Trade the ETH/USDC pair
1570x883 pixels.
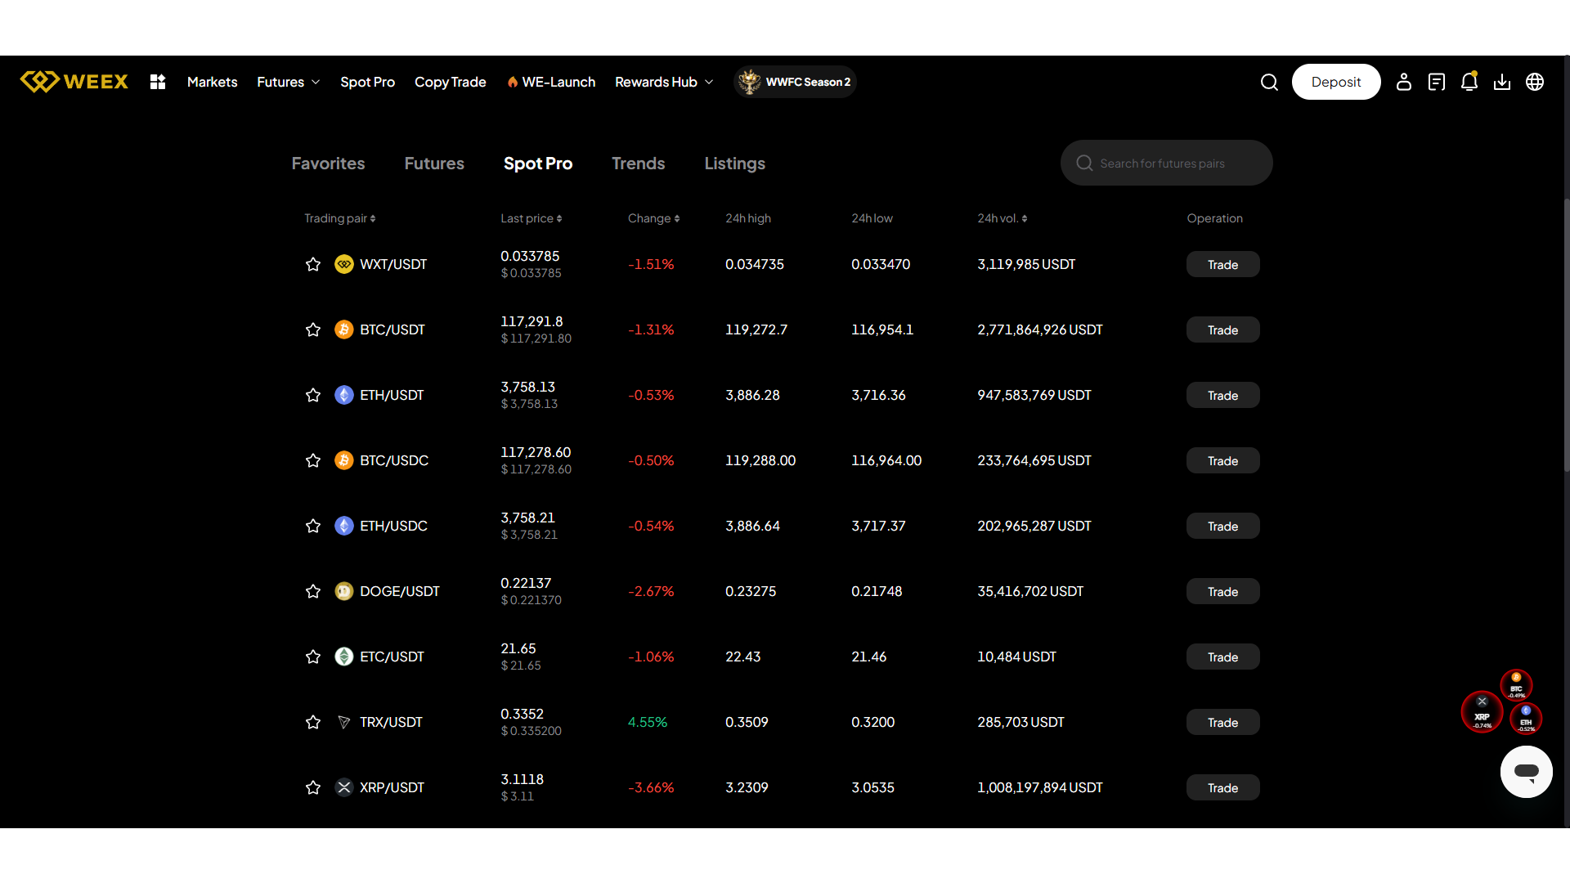click(x=1222, y=526)
